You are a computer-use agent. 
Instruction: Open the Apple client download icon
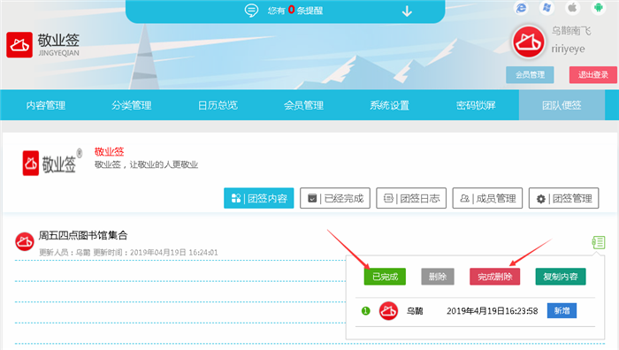click(572, 8)
